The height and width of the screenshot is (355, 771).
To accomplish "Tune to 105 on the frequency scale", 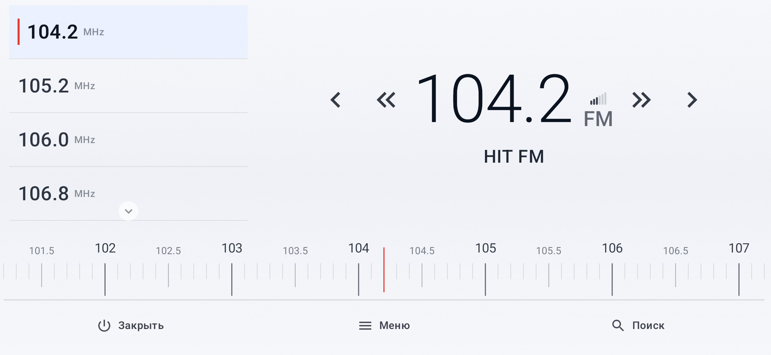I will [x=485, y=248].
